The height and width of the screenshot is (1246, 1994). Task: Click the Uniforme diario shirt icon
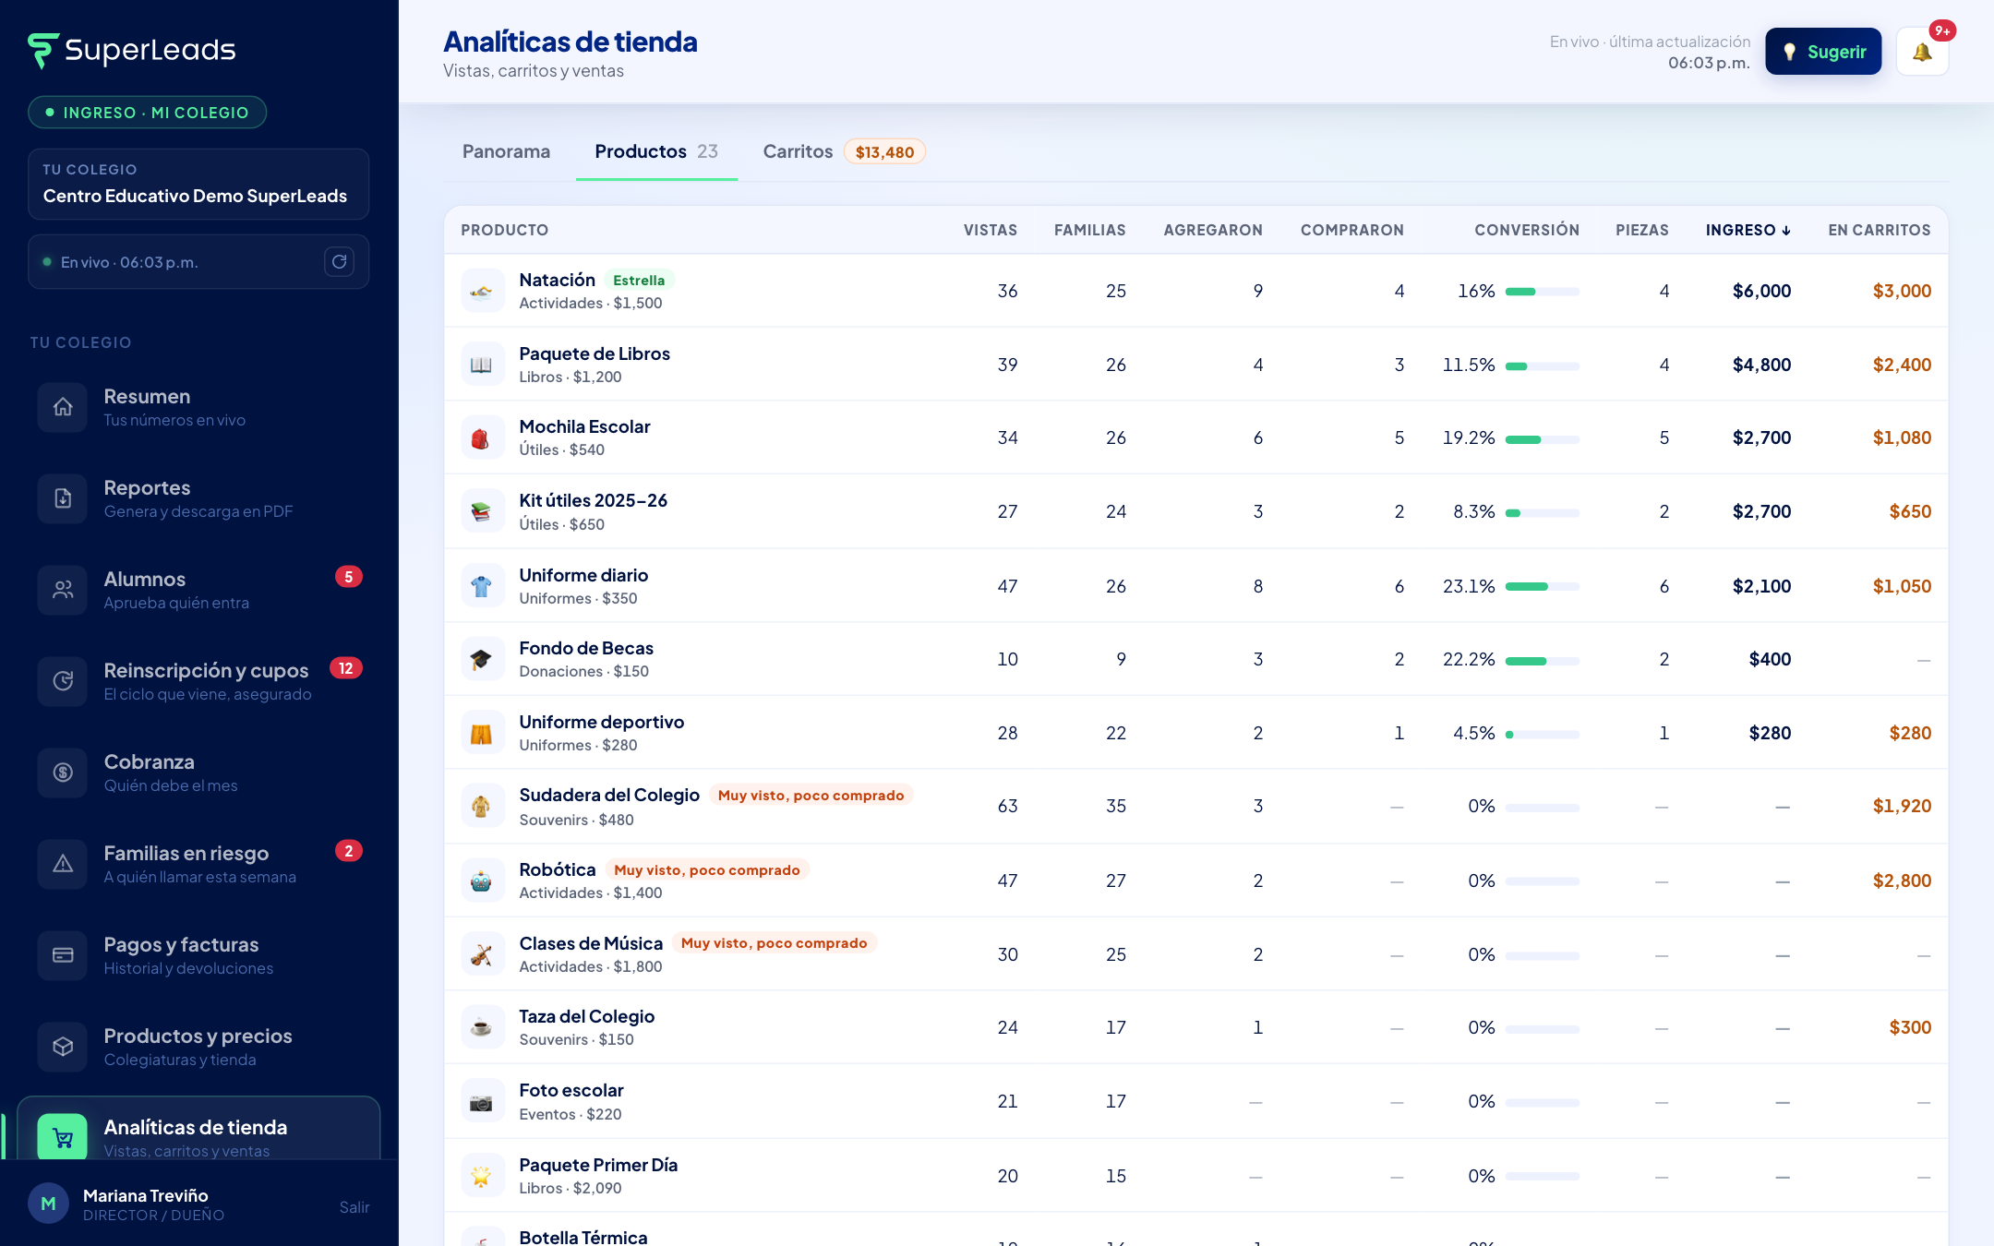[x=482, y=586]
